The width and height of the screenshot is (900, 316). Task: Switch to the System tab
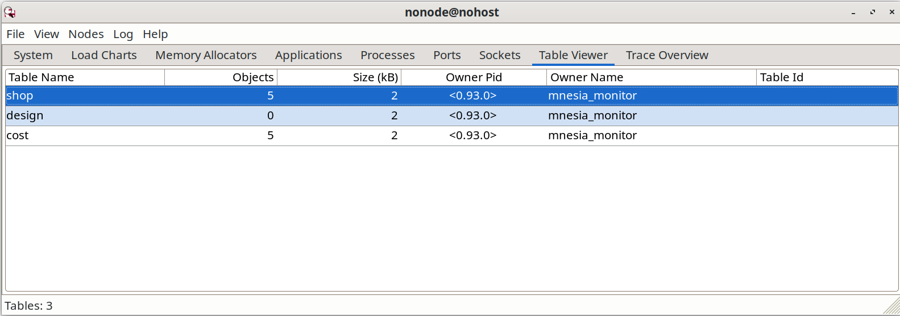click(33, 55)
